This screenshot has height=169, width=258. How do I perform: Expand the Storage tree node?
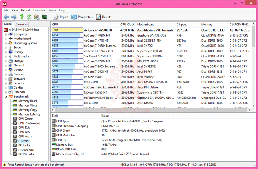click(x=6, y=61)
